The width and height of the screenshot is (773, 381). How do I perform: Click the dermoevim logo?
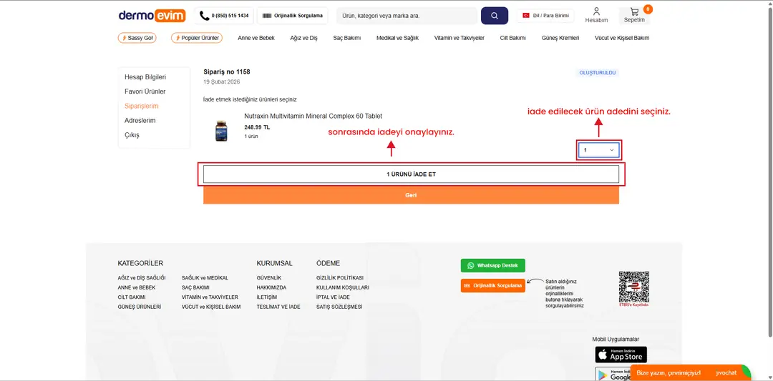152,16
